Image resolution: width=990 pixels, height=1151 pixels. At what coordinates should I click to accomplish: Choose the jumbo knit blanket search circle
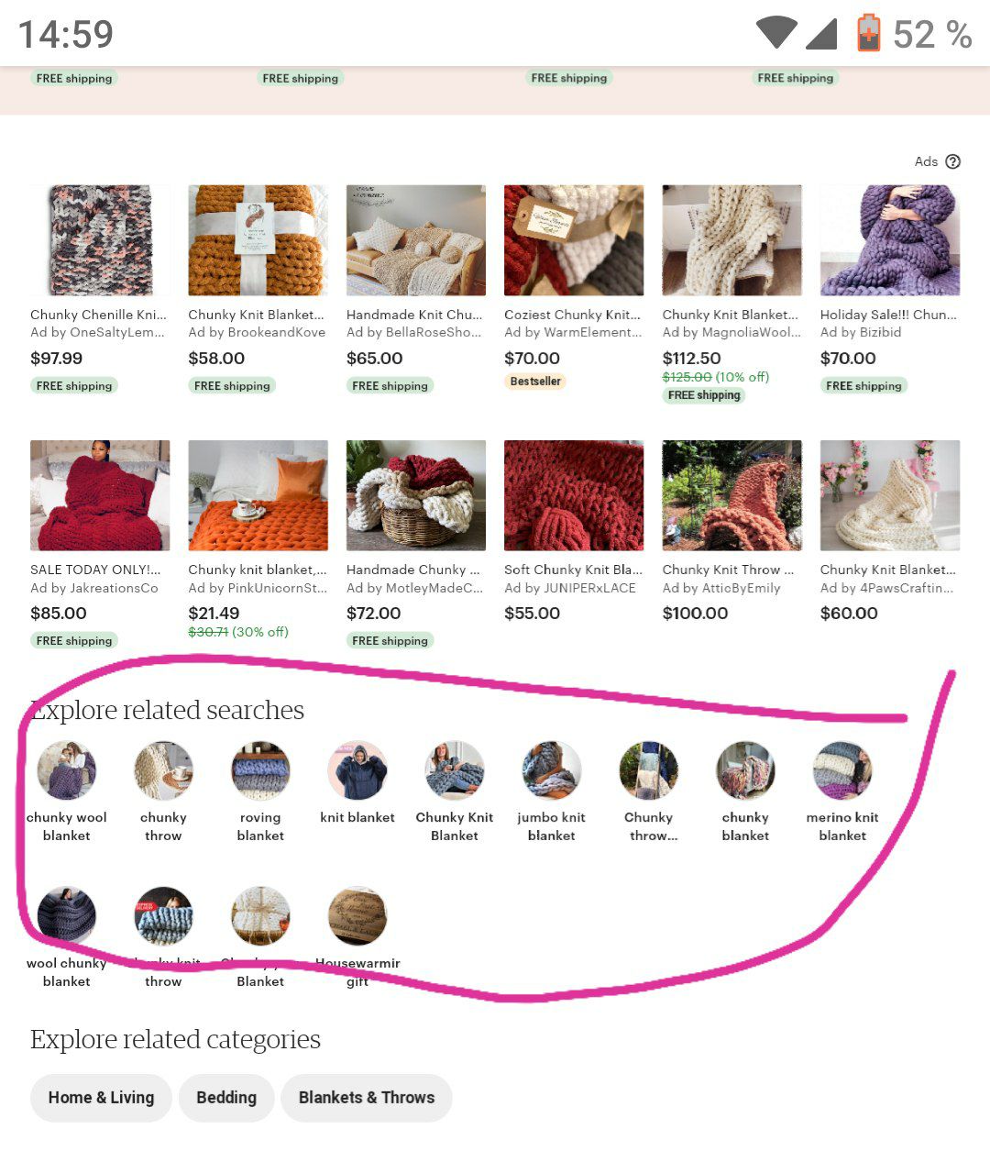pyautogui.click(x=551, y=770)
